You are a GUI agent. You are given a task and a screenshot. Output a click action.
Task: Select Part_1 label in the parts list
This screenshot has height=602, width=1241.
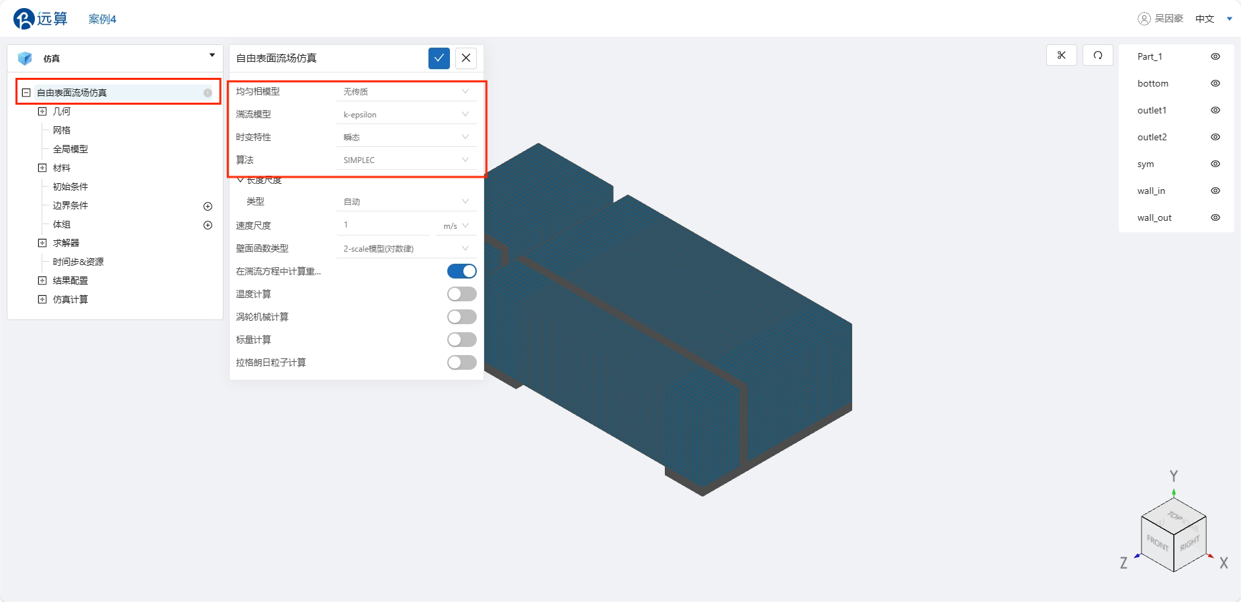coord(1150,56)
